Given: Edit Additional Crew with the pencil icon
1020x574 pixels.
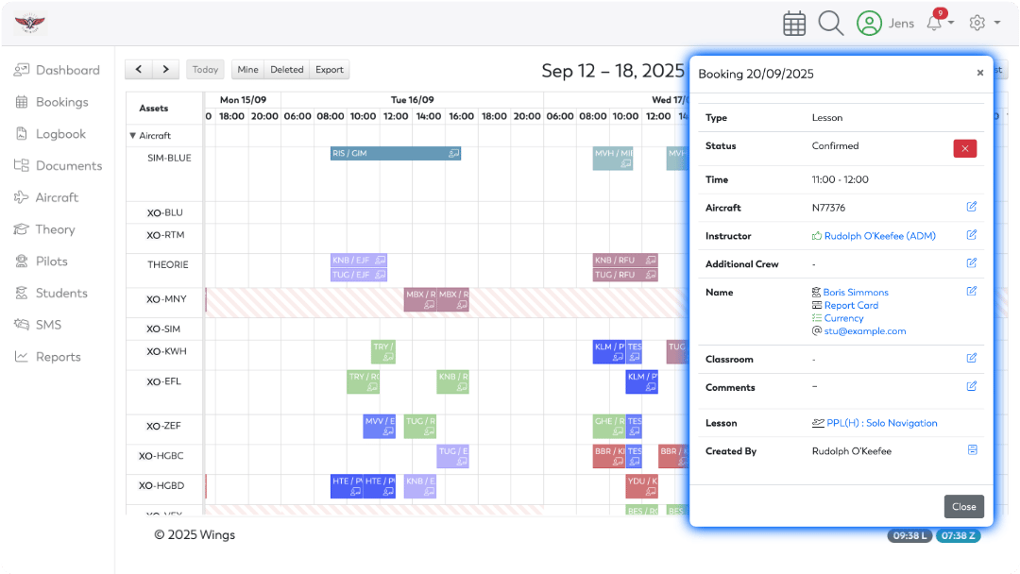Looking at the screenshot, I should tap(971, 262).
